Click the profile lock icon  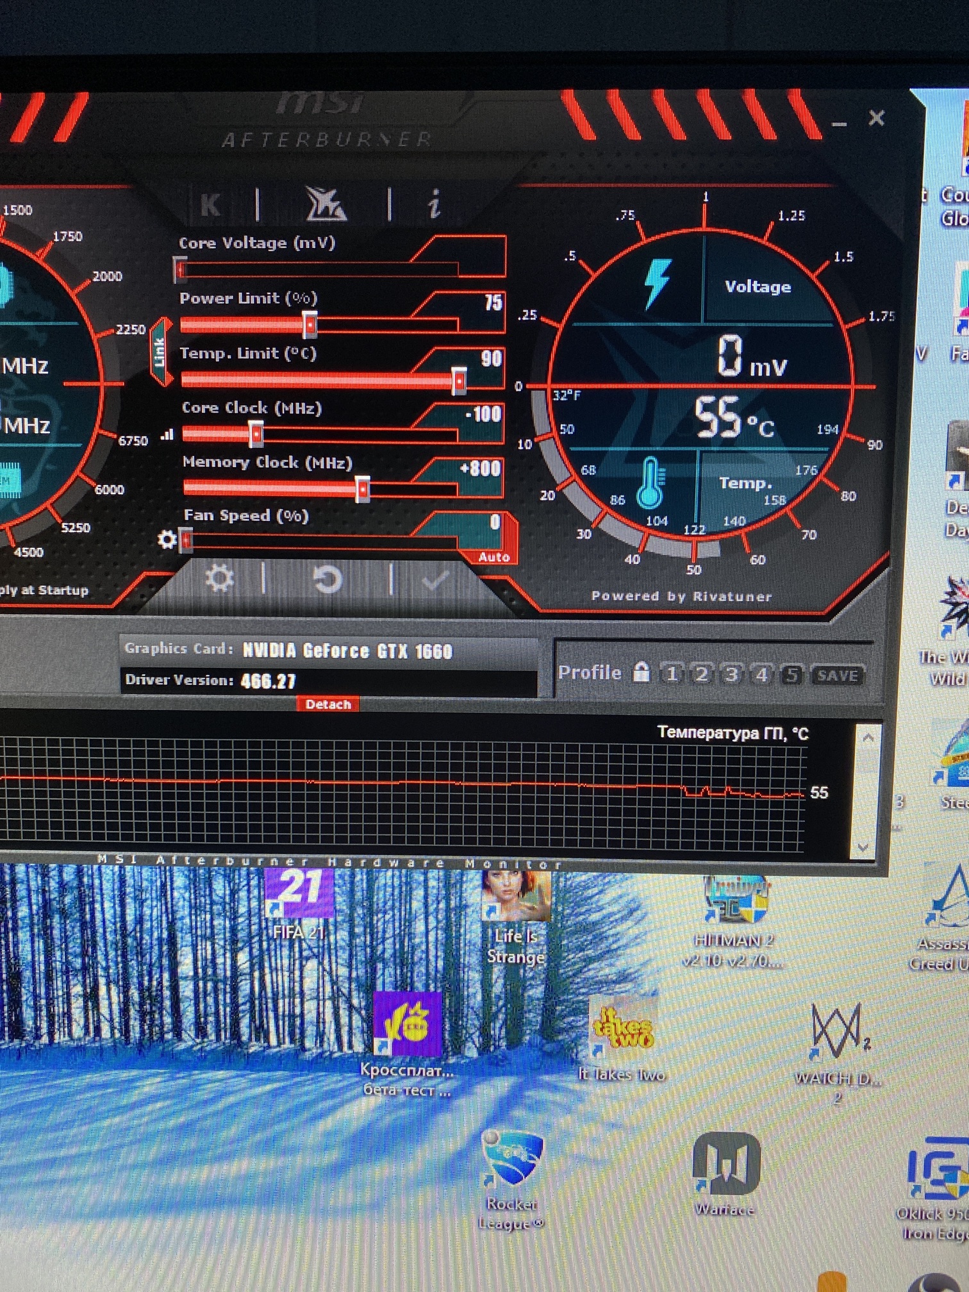(642, 672)
